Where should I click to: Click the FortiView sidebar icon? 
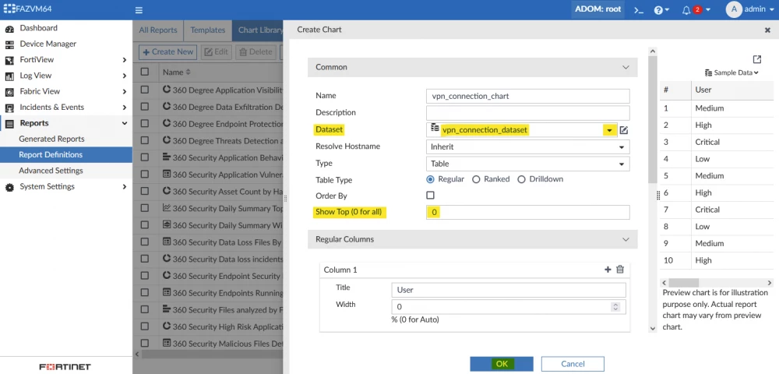coord(9,60)
